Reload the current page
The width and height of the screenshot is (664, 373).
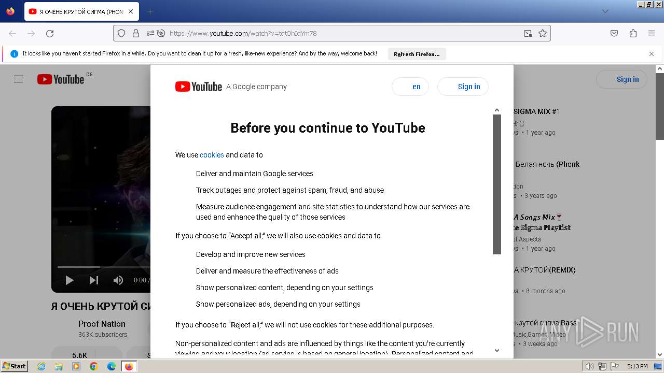(50, 33)
